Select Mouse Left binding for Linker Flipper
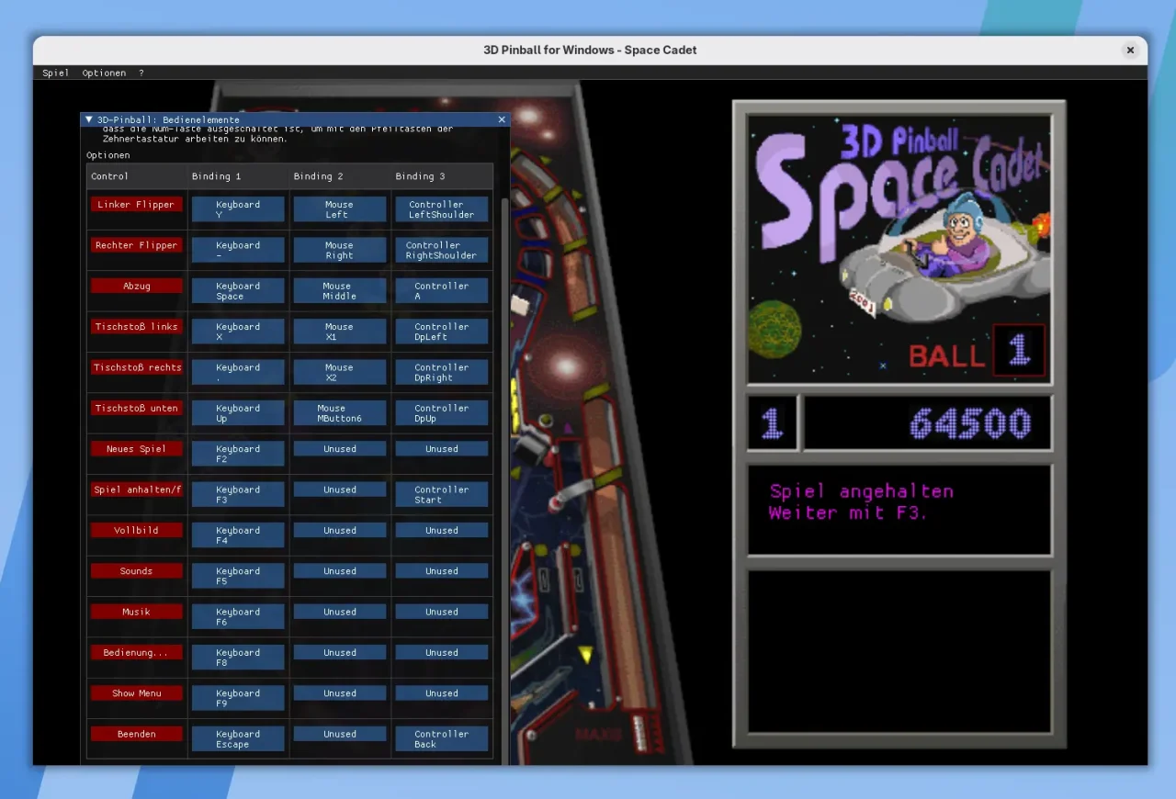 click(339, 209)
